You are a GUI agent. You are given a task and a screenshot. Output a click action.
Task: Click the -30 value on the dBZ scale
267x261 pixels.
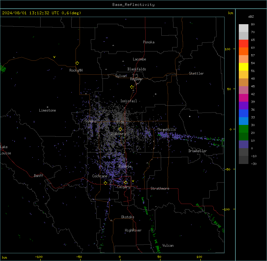[x=254, y=164]
